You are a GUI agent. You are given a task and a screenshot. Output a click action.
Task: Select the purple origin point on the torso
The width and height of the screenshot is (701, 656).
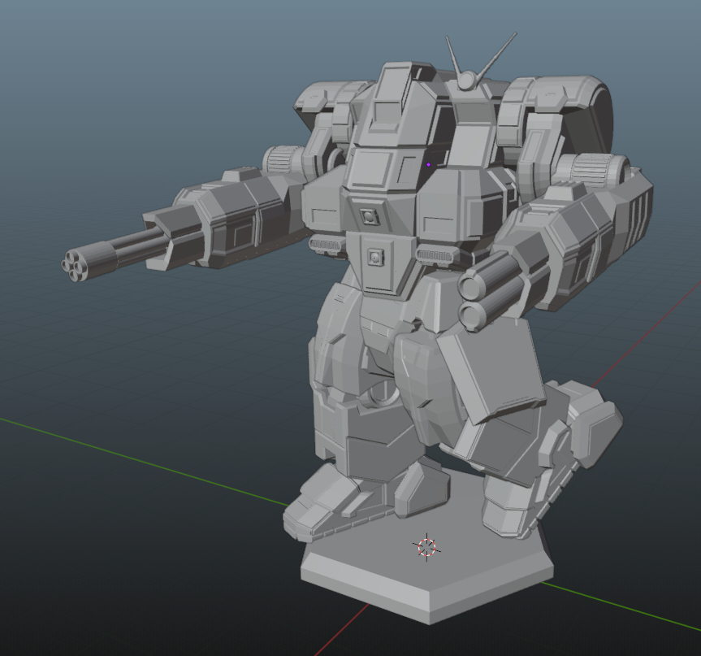coord(428,165)
